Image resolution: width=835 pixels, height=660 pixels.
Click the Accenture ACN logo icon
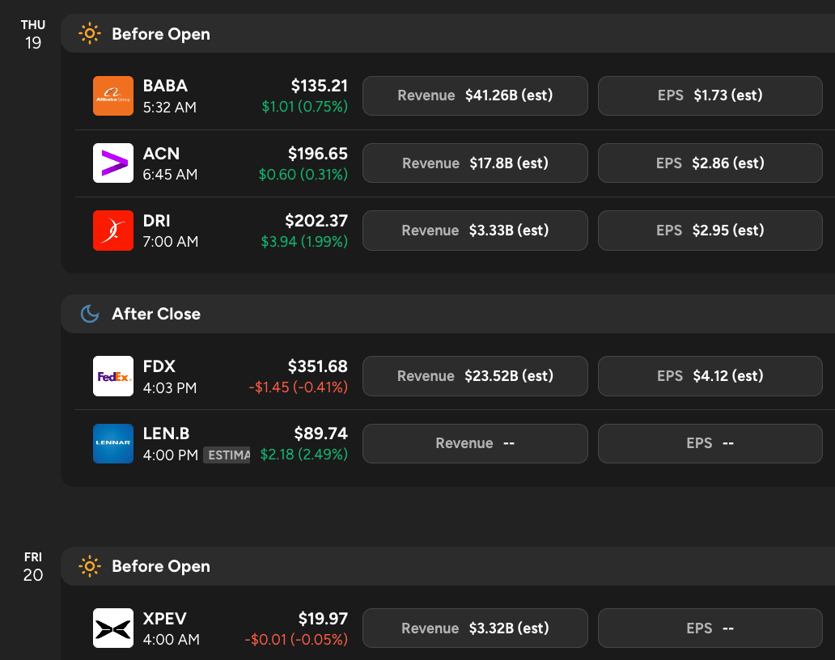113,163
